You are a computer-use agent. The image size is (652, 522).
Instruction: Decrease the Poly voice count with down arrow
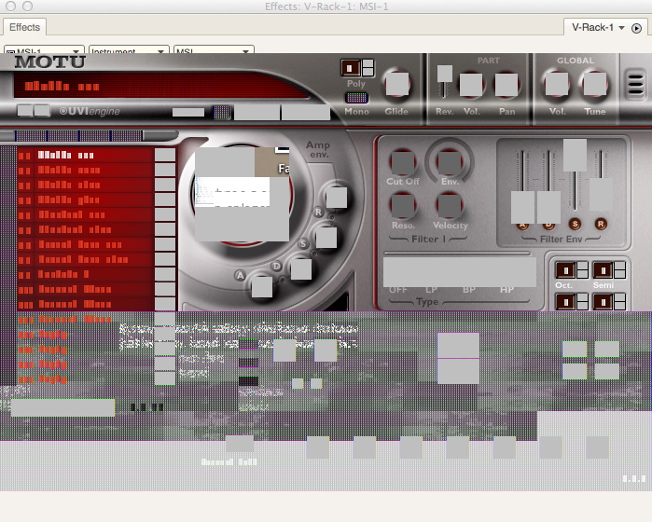[368, 72]
